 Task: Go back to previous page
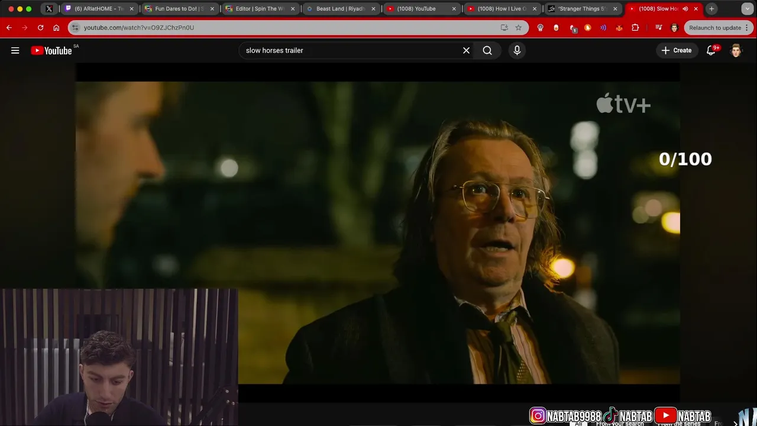pyautogui.click(x=9, y=28)
